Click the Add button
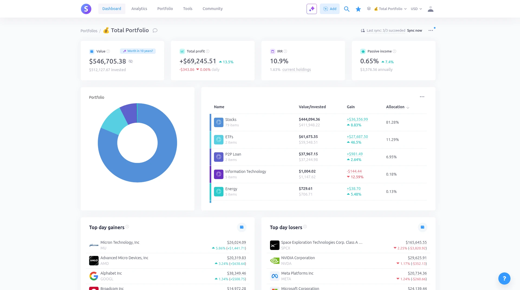This screenshot has height=290, width=520. (330, 9)
